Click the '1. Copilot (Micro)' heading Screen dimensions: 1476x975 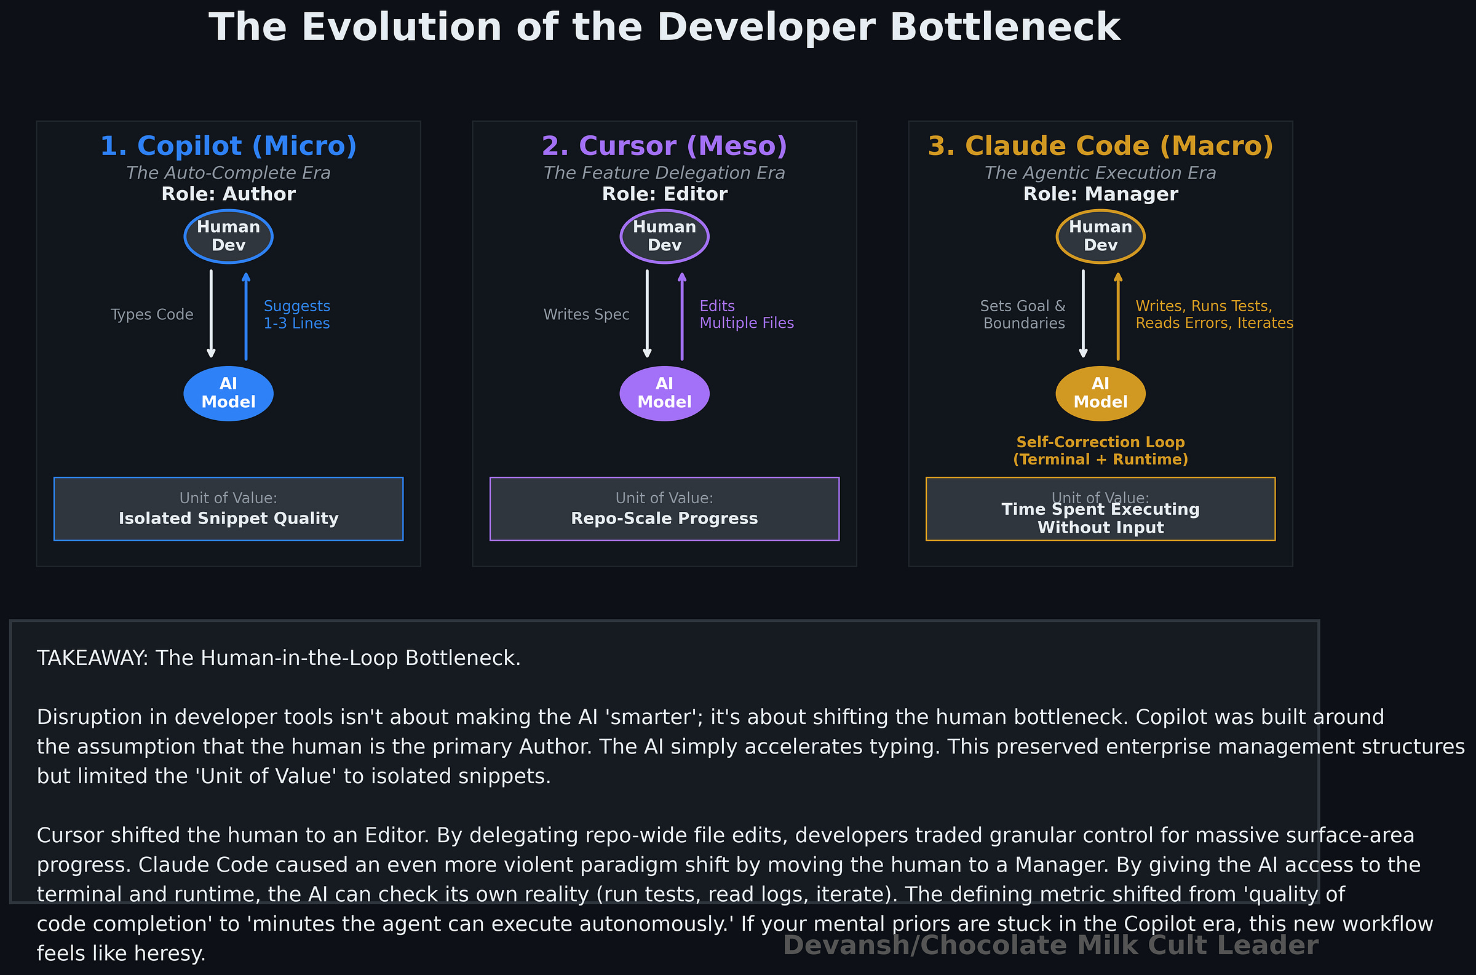pyautogui.click(x=228, y=146)
